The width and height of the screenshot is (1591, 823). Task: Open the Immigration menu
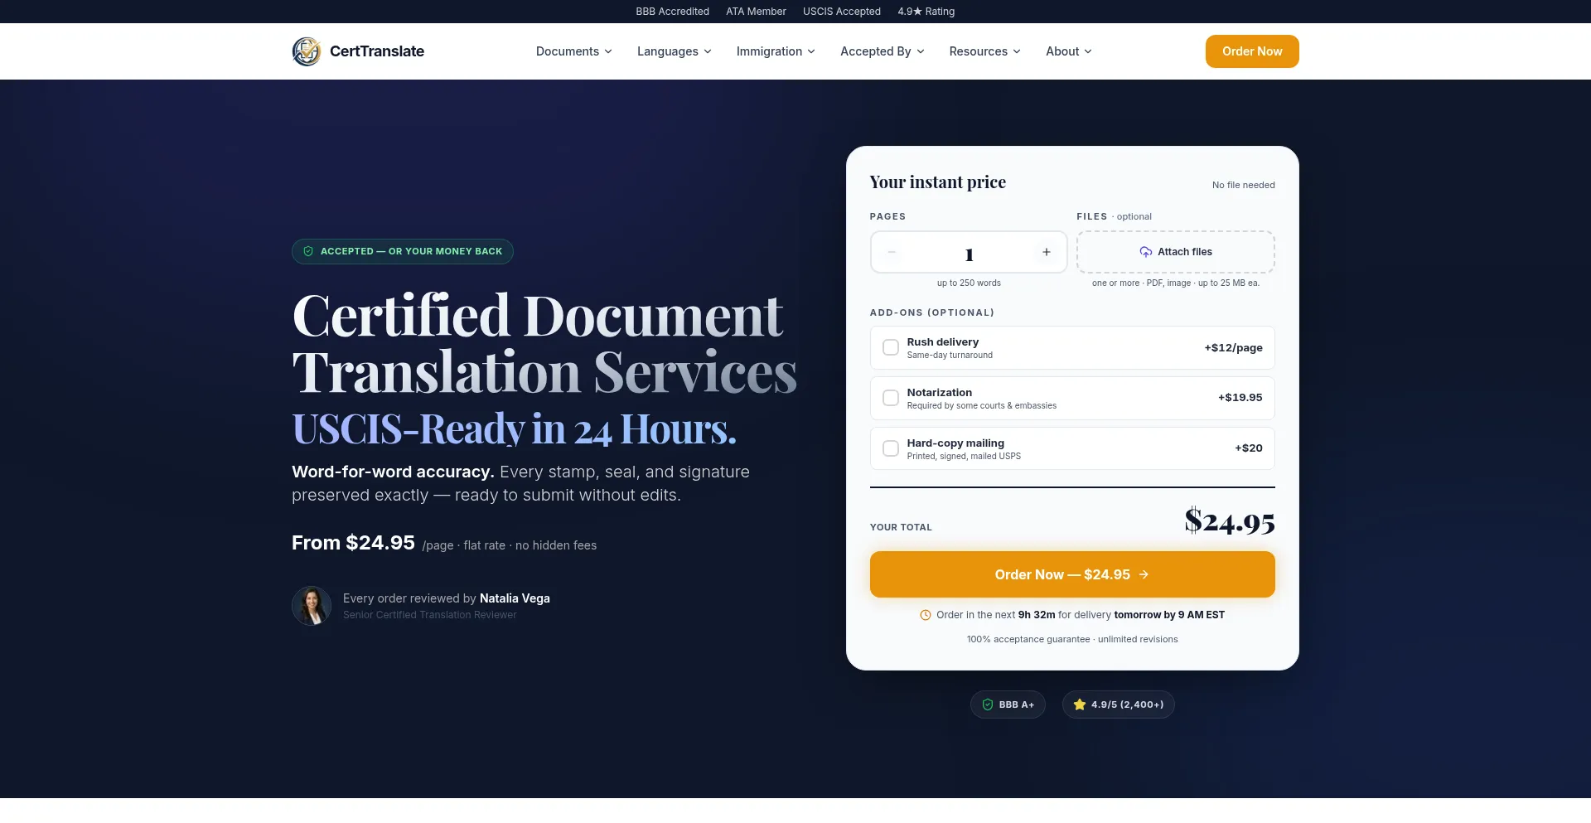(x=776, y=51)
